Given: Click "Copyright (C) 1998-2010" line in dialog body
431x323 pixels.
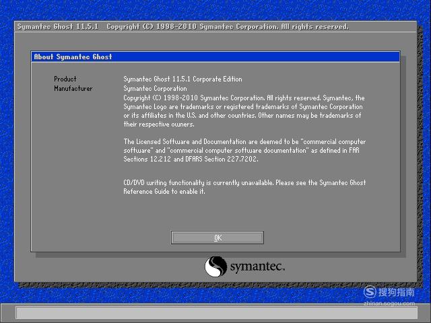Looking at the screenshot, I should click(x=244, y=98).
